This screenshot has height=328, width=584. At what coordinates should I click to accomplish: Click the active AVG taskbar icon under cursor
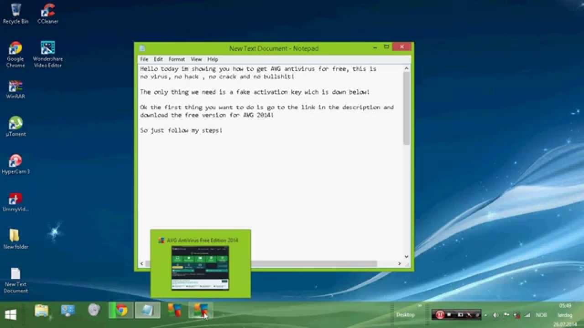point(201,311)
